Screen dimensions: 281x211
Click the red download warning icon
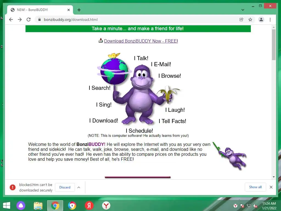point(13,187)
